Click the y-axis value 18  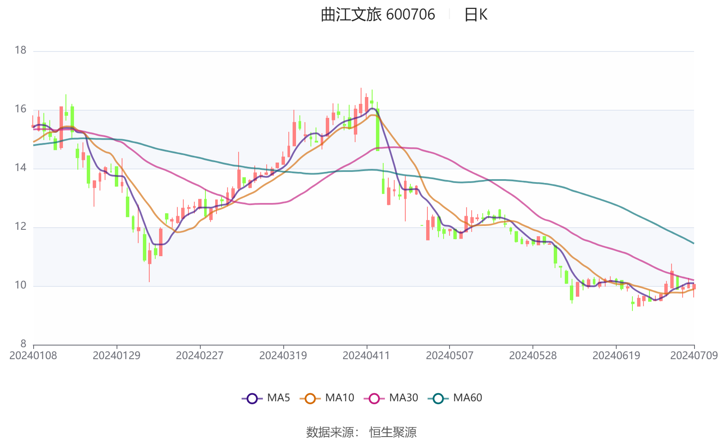[20, 51]
